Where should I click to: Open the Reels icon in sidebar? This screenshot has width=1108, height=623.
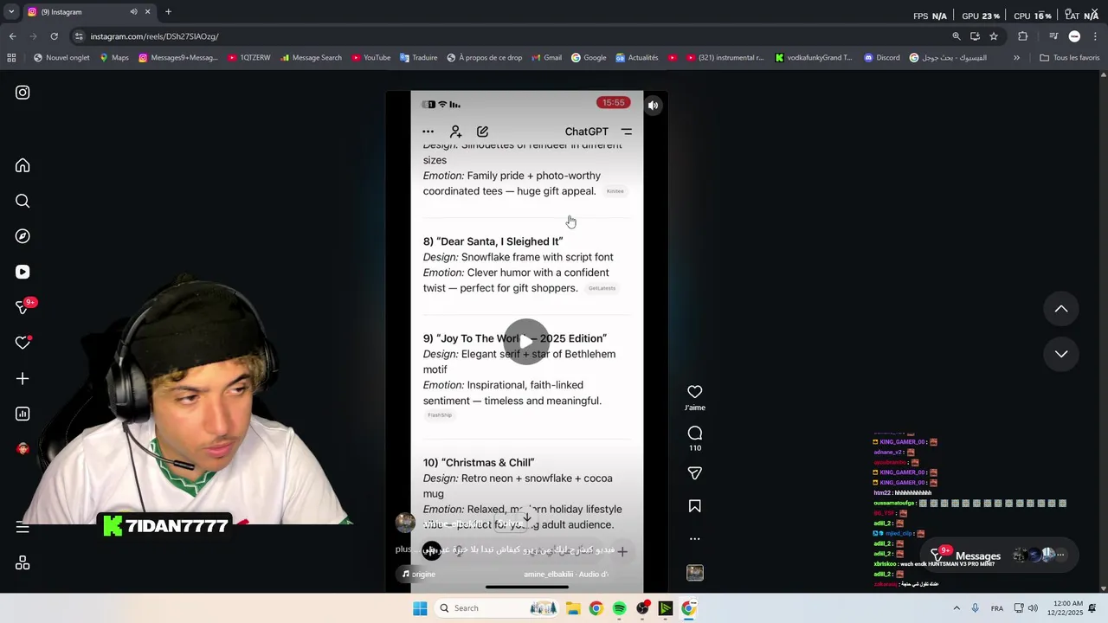click(x=23, y=272)
